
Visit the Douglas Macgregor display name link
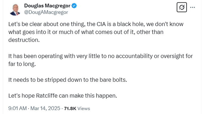[x=47, y=6]
